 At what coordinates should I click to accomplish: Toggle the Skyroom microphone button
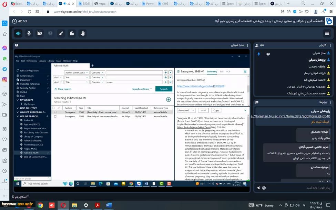pyautogui.click(x=29, y=33)
